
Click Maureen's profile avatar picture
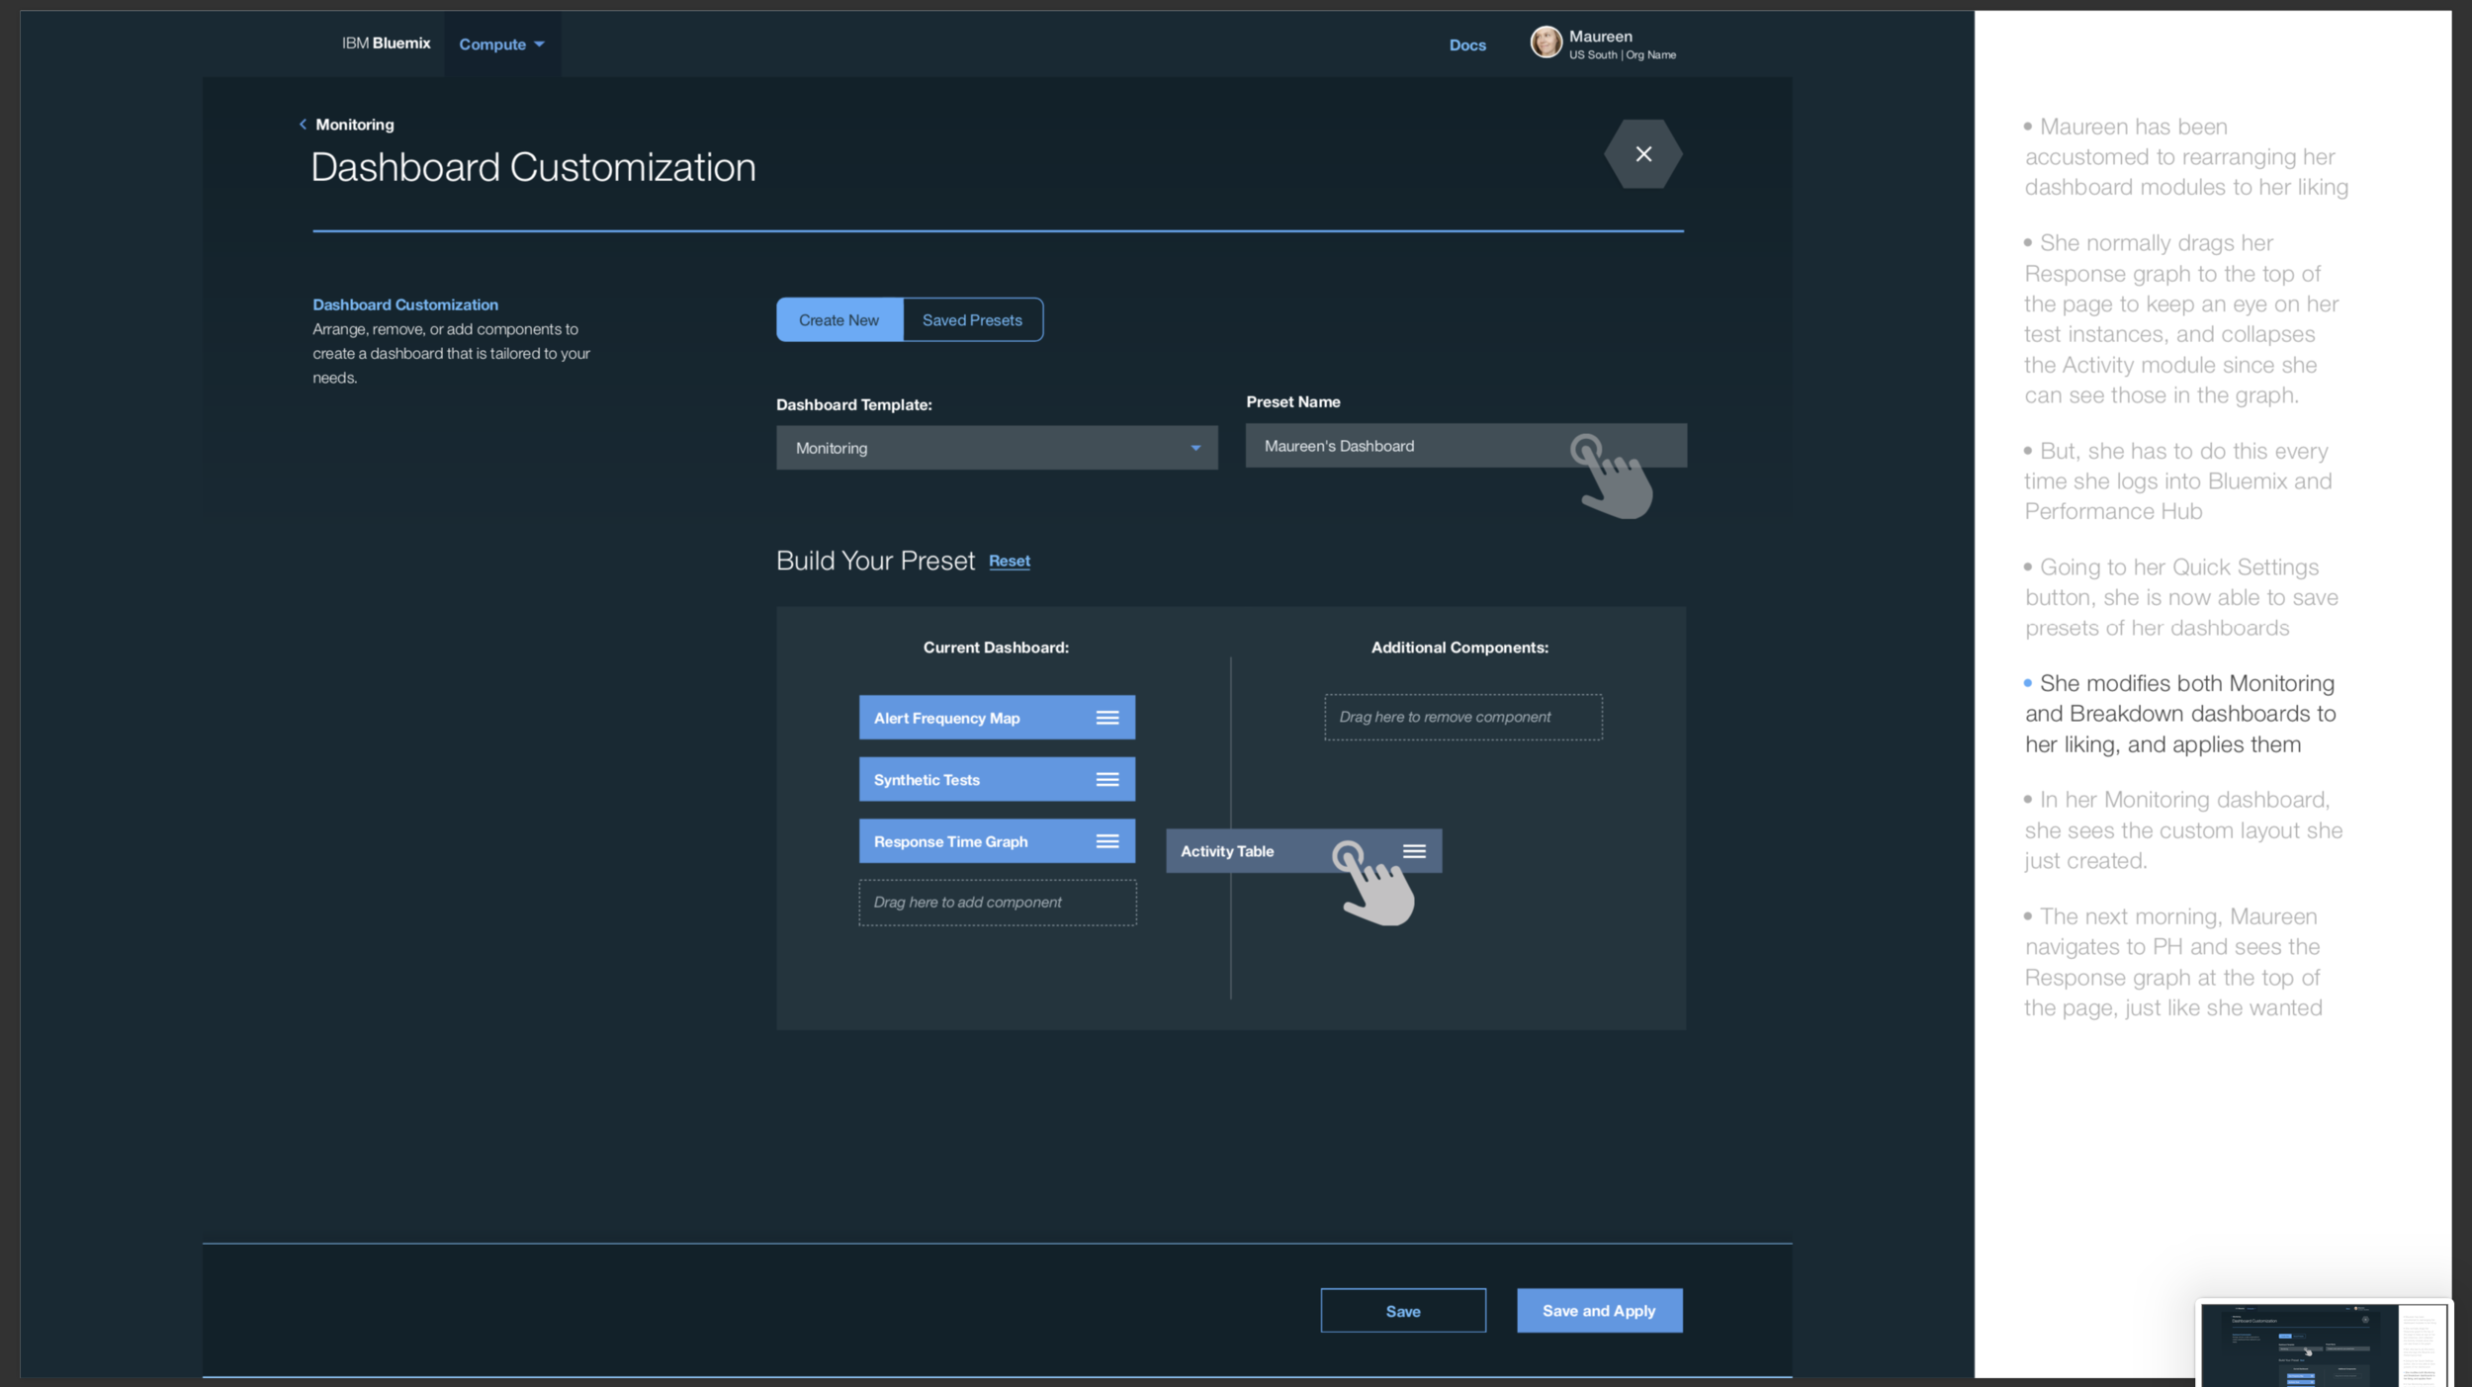(x=1545, y=43)
